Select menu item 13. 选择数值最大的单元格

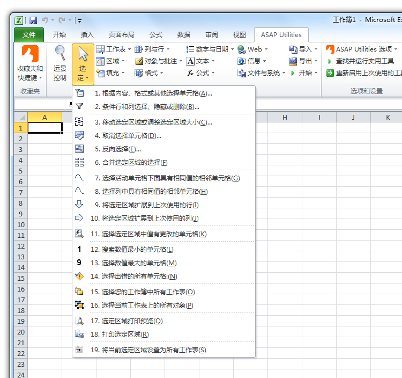click(133, 263)
